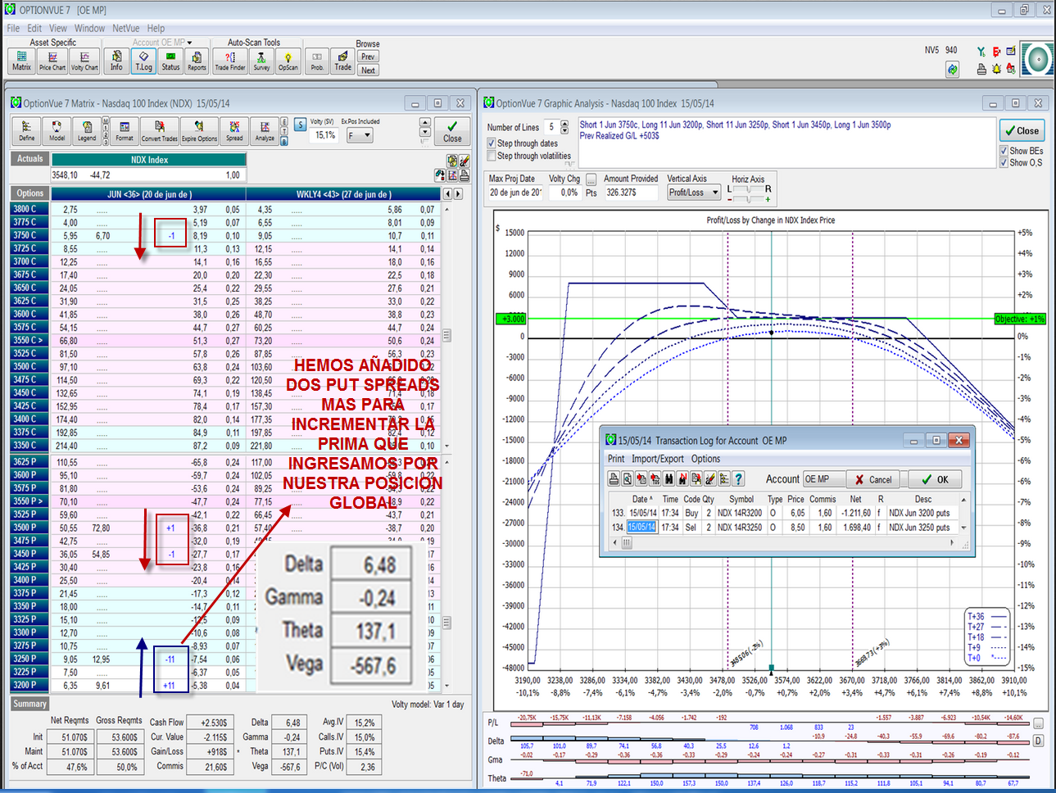The height and width of the screenshot is (793, 1056).
Task: Uncheck the Show BEs option
Action: [1004, 151]
